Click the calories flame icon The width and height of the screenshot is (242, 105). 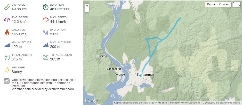pyautogui.click(x=7, y=32)
